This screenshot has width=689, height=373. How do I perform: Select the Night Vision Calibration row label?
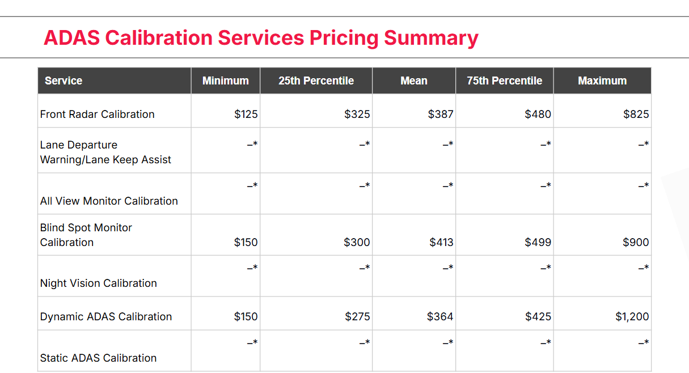98,283
